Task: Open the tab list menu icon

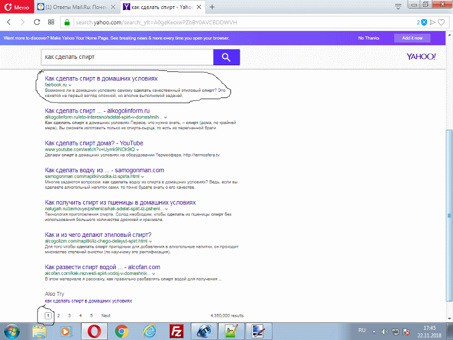Action: click(x=398, y=6)
